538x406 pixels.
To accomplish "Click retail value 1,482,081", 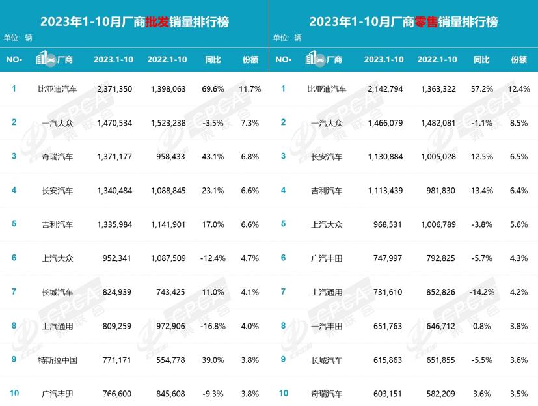I will (x=438, y=123).
